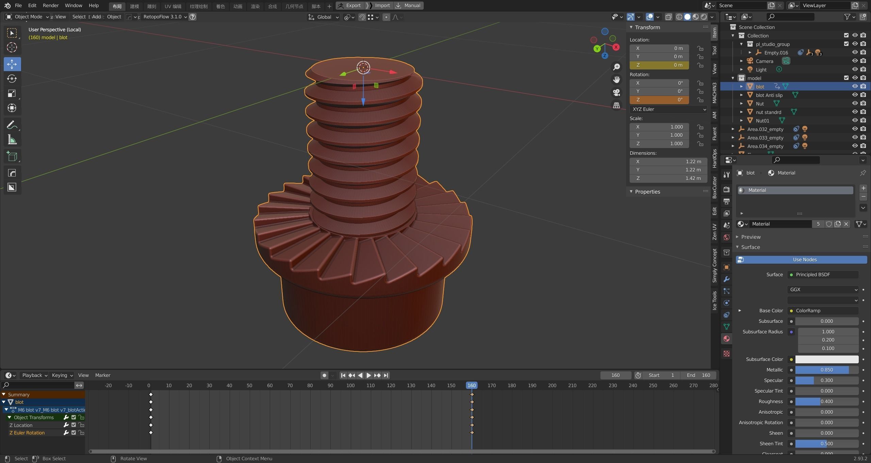This screenshot has height=463, width=871.
Task: Choose the Add Cube tool
Action: pos(12,156)
